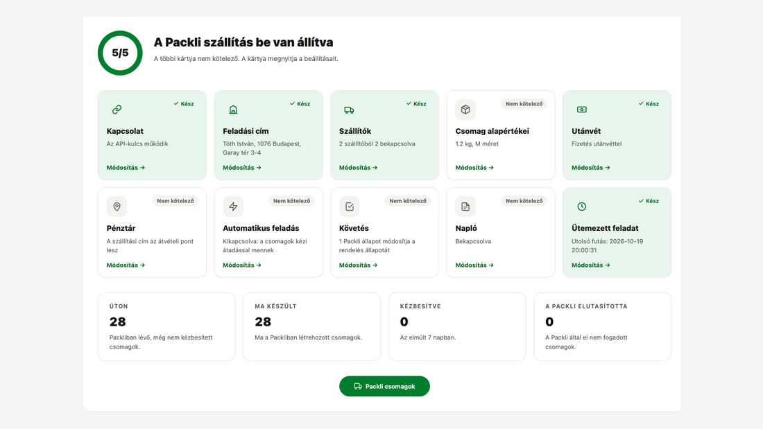Click the document icon on Napló card
Image resolution: width=763 pixels, height=429 pixels.
pos(465,207)
